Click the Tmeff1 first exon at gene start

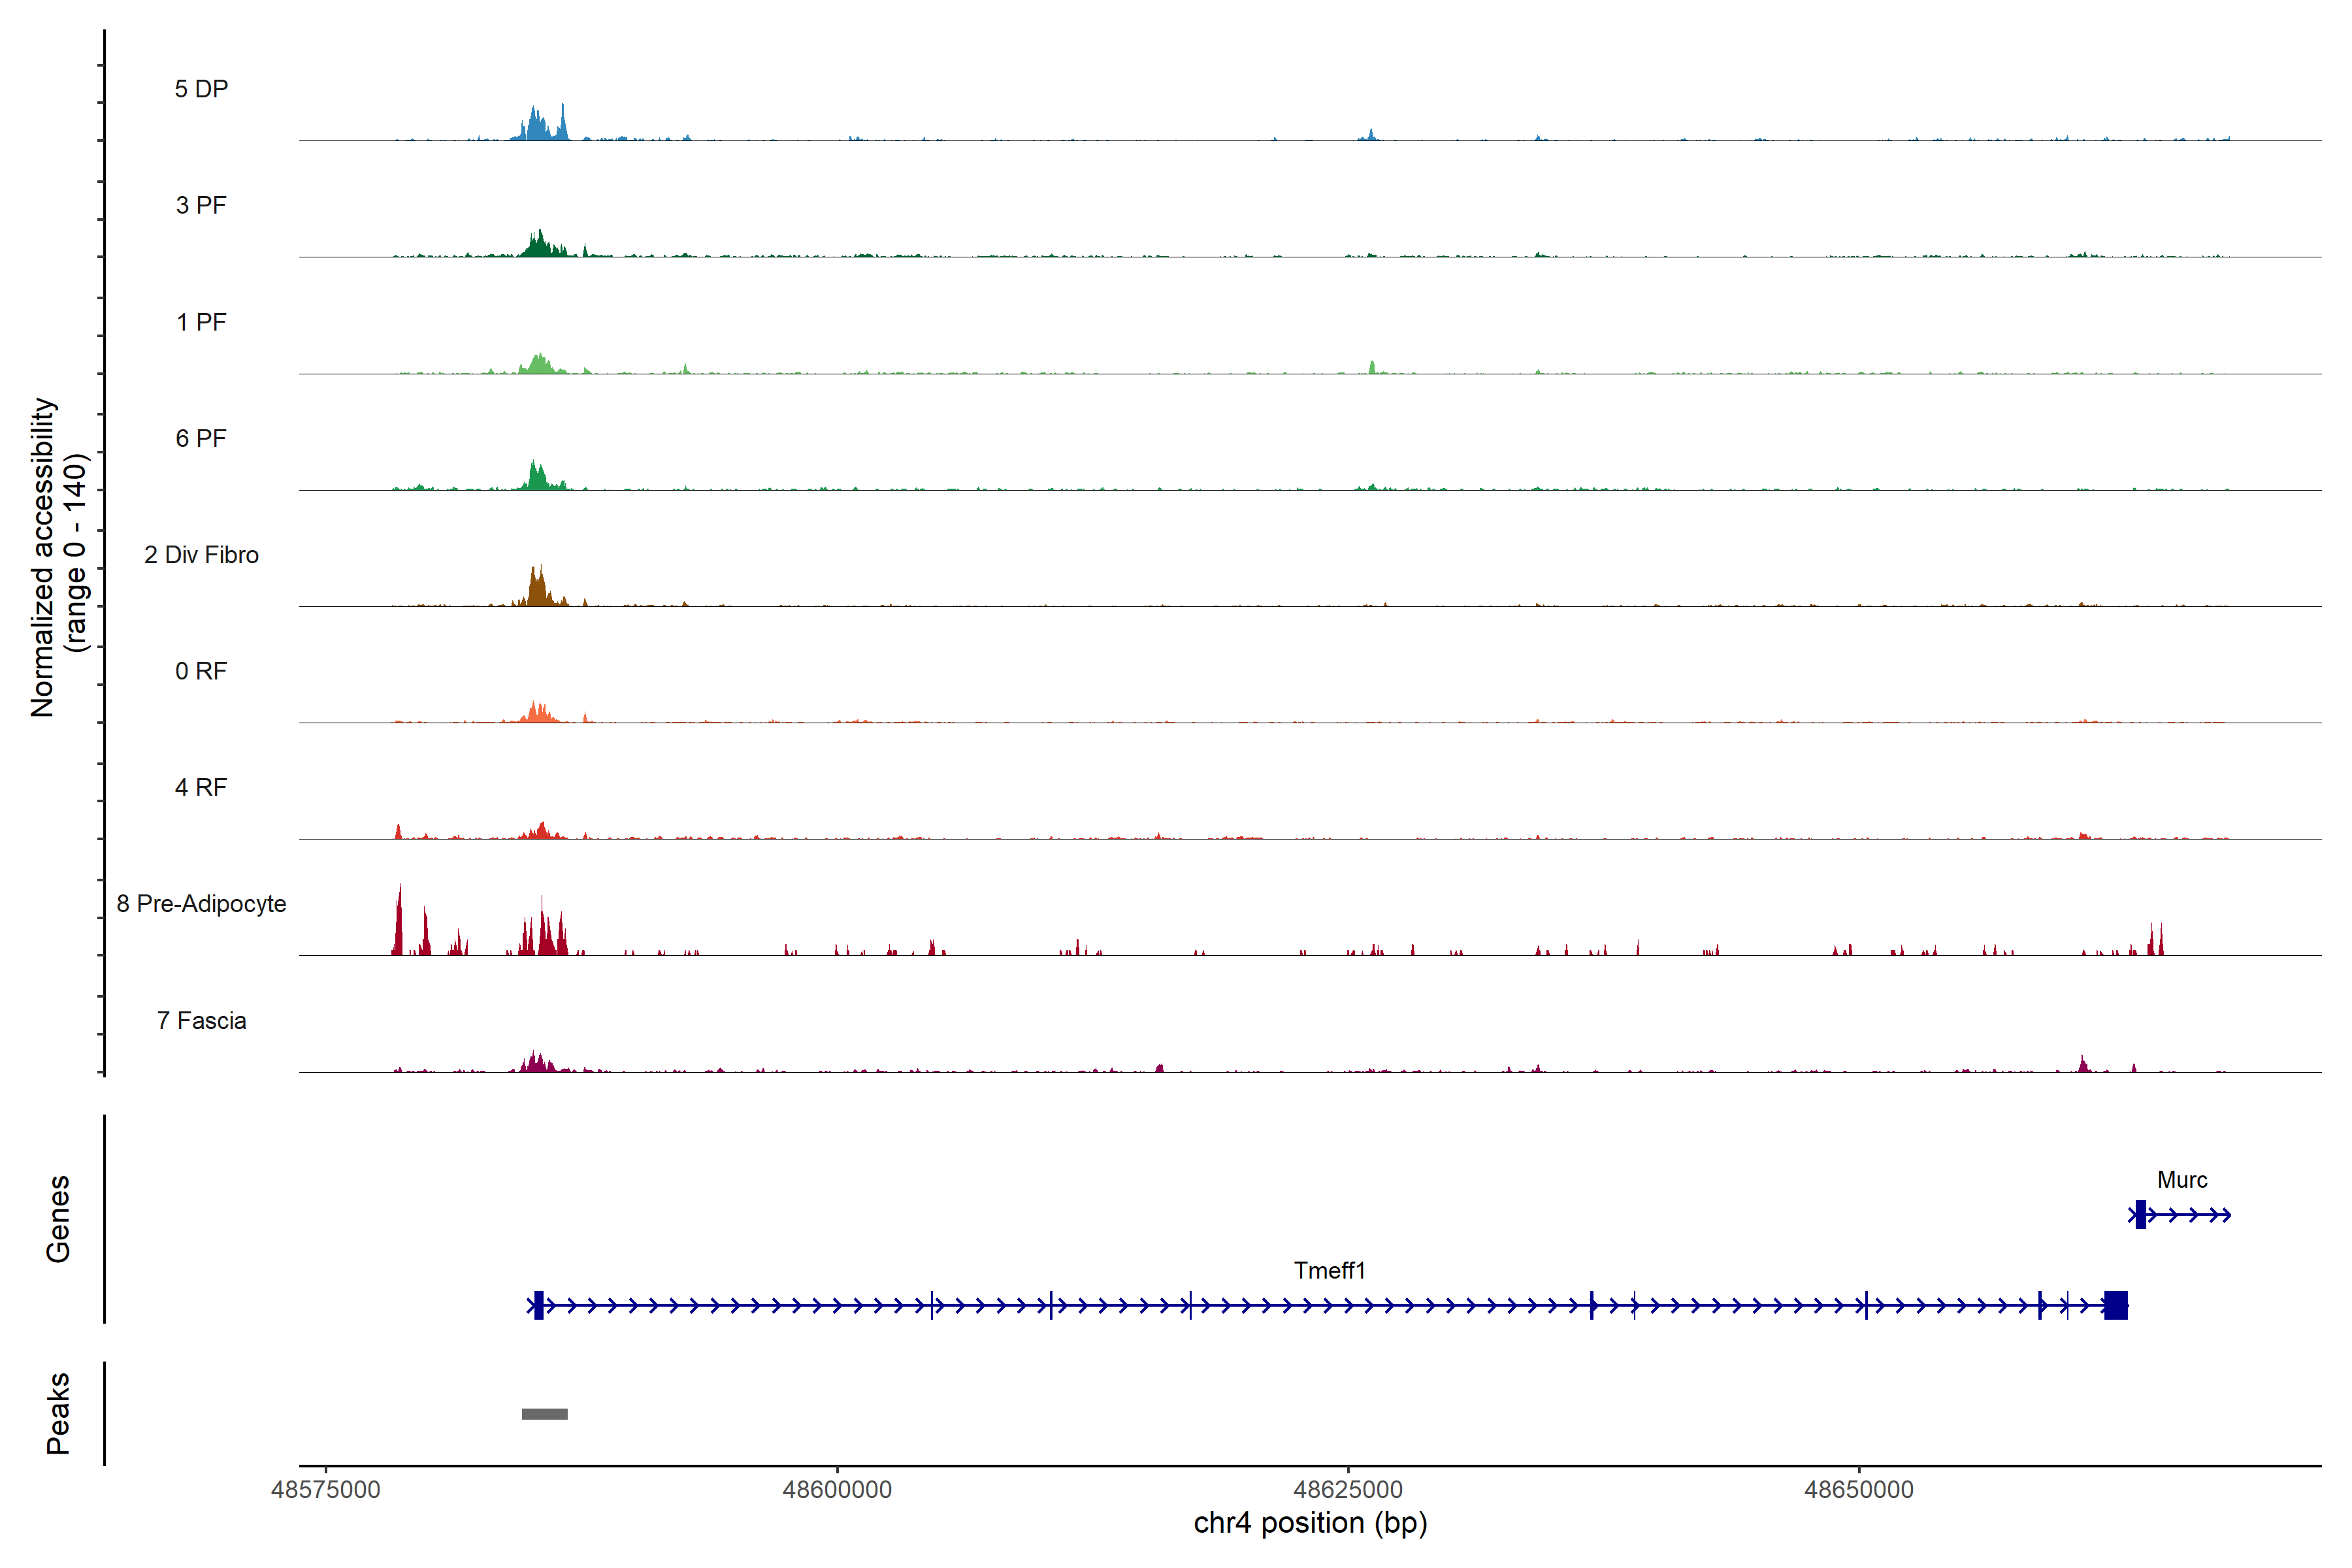coord(538,1305)
